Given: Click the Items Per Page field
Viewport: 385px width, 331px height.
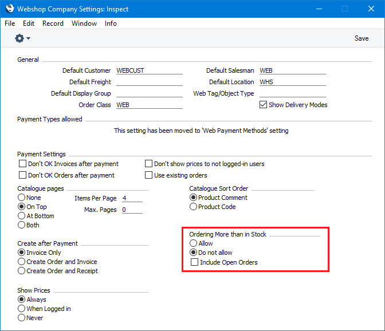Looking at the screenshot, I should tap(132, 198).
